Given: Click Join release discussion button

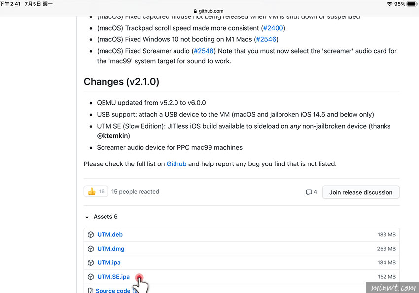Looking at the screenshot, I should pos(361,192).
